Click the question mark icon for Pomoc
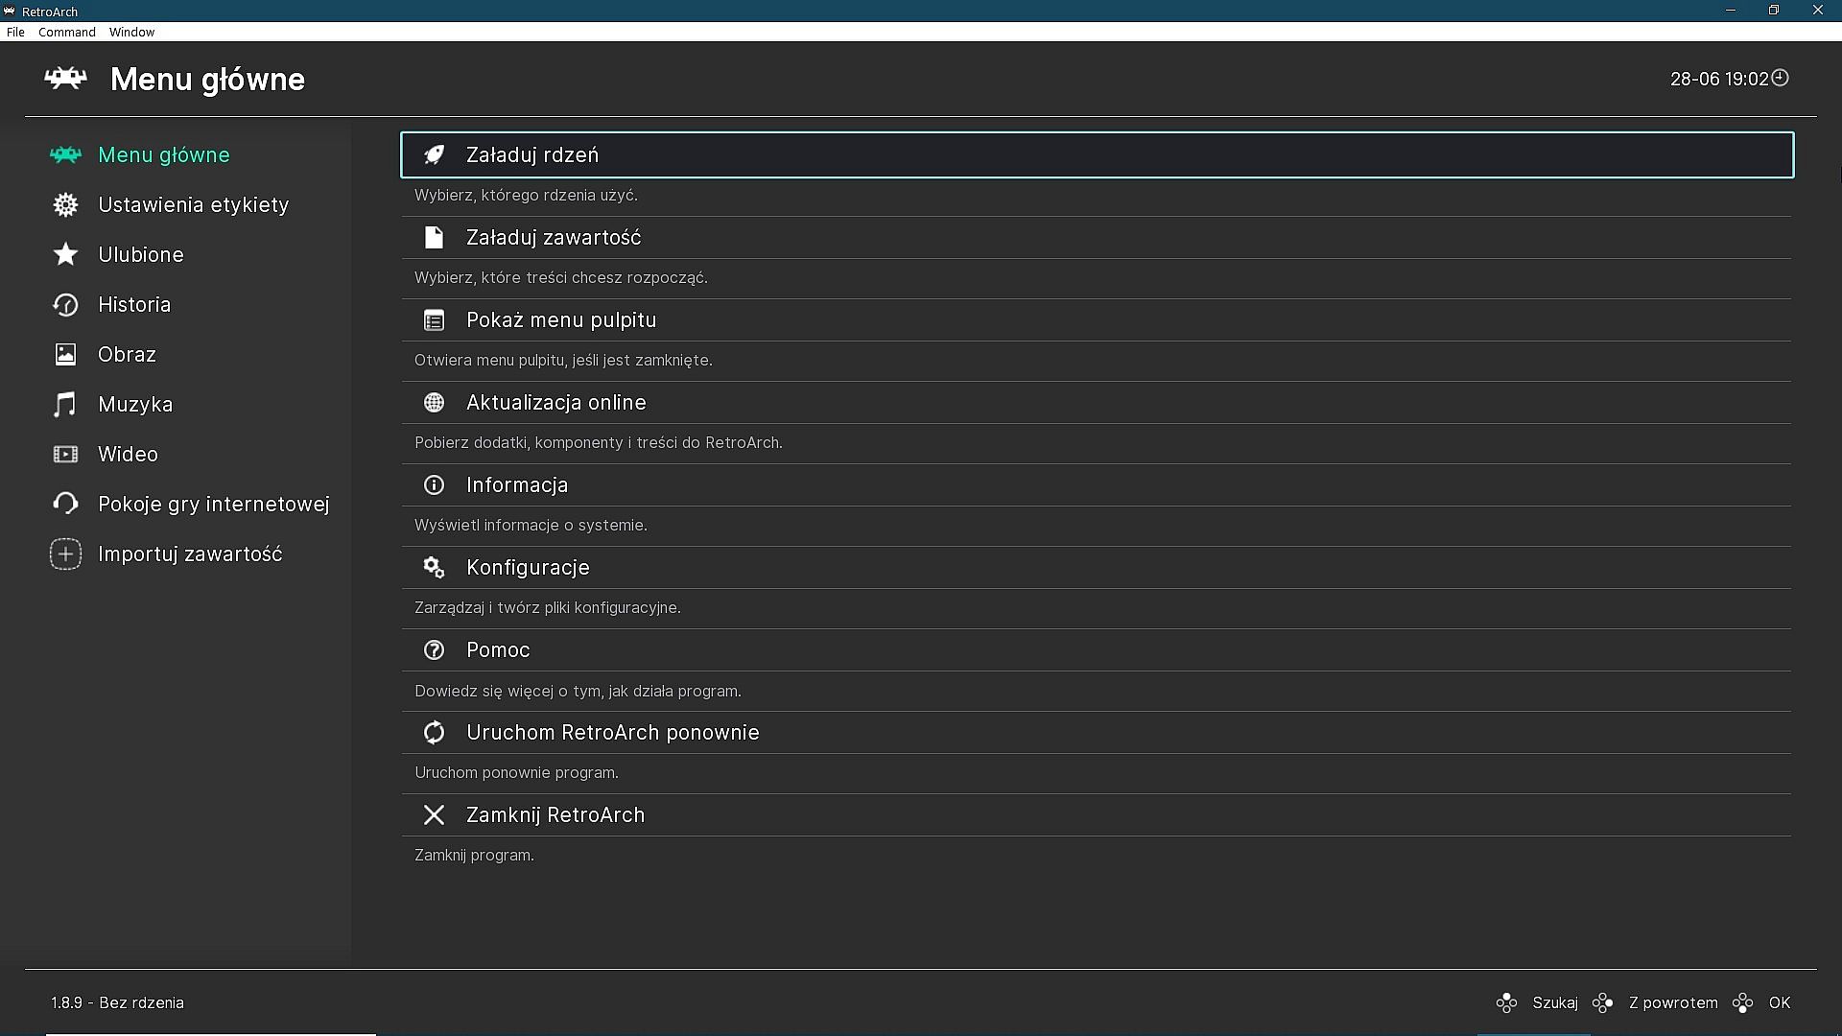This screenshot has width=1842, height=1036. [x=434, y=649]
